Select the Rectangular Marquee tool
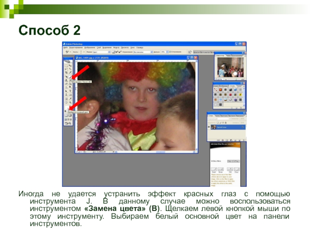The height and width of the screenshot is (233, 310). coord(66,66)
